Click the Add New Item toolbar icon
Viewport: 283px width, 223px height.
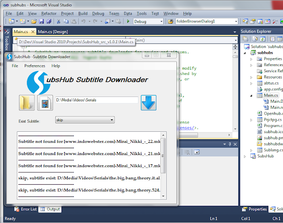(x=23, y=22)
